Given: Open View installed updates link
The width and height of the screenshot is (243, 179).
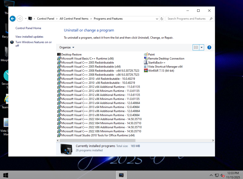Looking at the screenshot, I should click(29, 37).
